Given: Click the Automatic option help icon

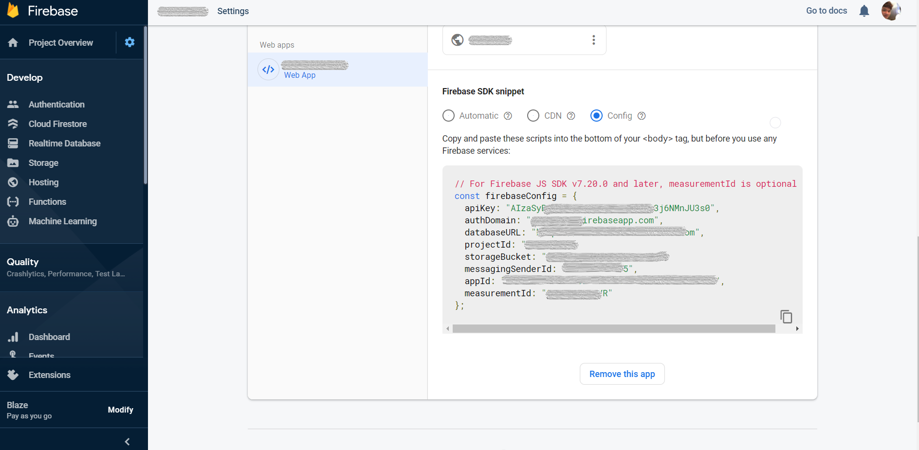Looking at the screenshot, I should point(508,116).
